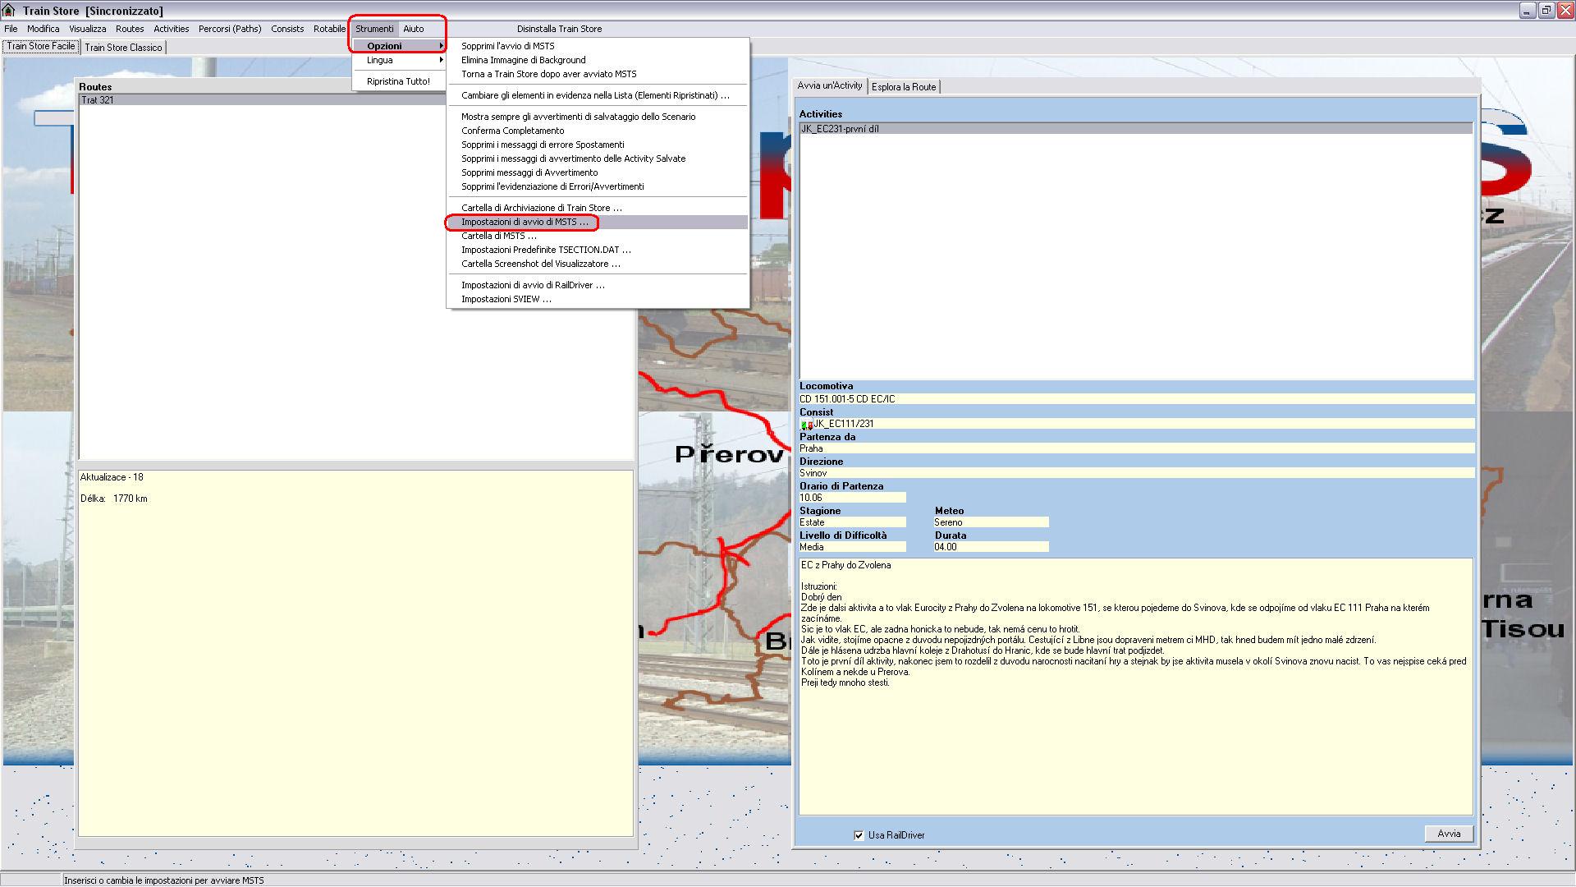
Task: Open the Rotabile menu
Action: [329, 29]
